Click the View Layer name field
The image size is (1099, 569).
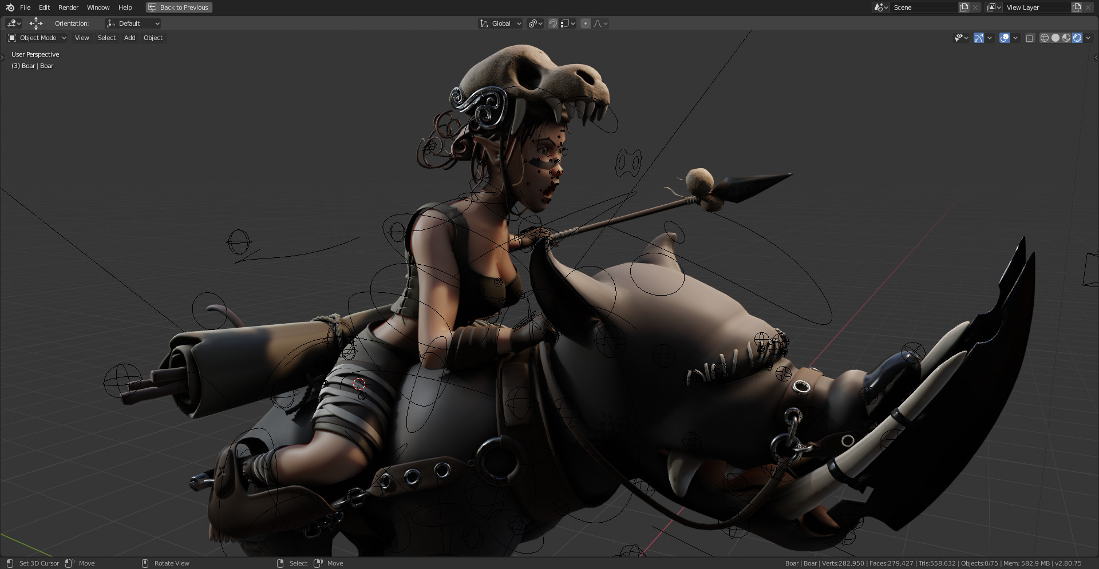coord(1037,7)
